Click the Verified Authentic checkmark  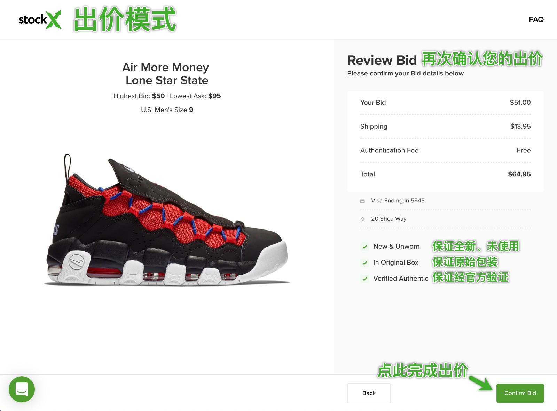coord(365,279)
